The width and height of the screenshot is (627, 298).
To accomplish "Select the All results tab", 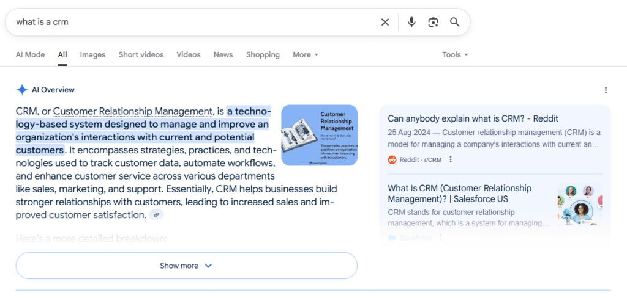I will pyautogui.click(x=62, y=54).
